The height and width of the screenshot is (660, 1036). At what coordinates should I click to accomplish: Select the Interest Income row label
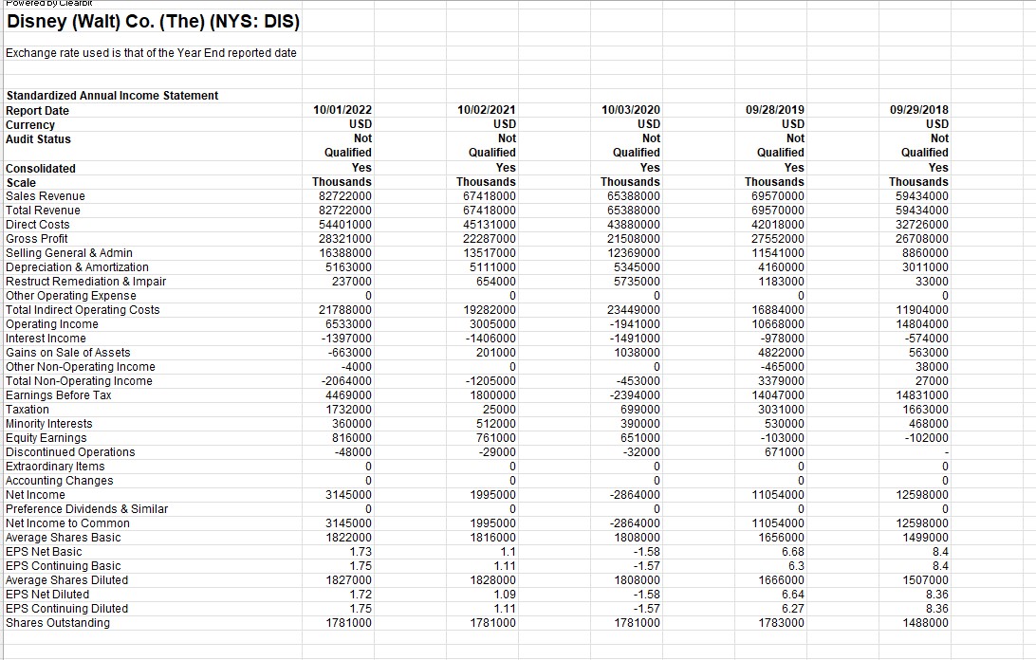pyautogui.click(x=46, y=339)
